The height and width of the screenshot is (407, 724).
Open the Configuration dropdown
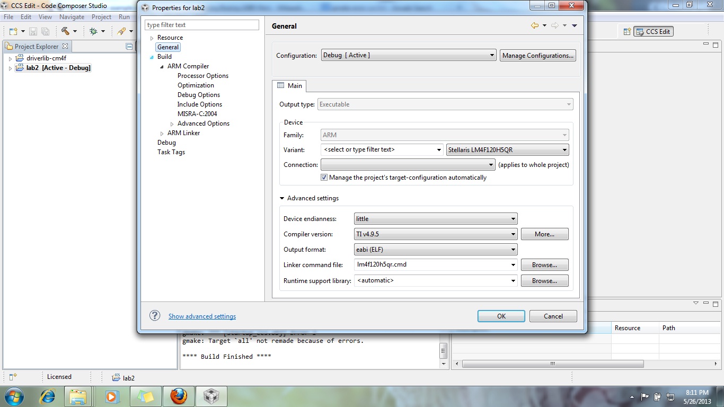[x=409, y=55]
